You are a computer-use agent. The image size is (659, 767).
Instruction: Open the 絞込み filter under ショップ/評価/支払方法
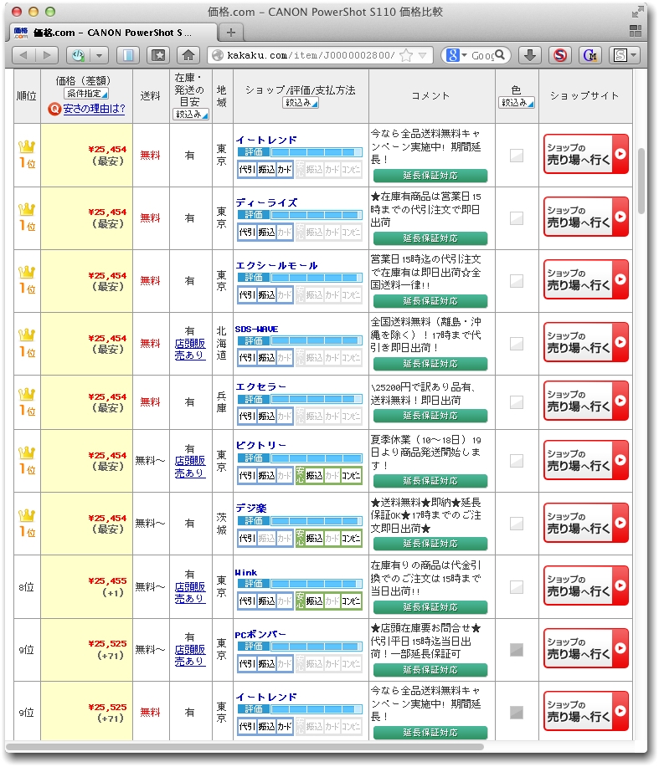[301, 103]
